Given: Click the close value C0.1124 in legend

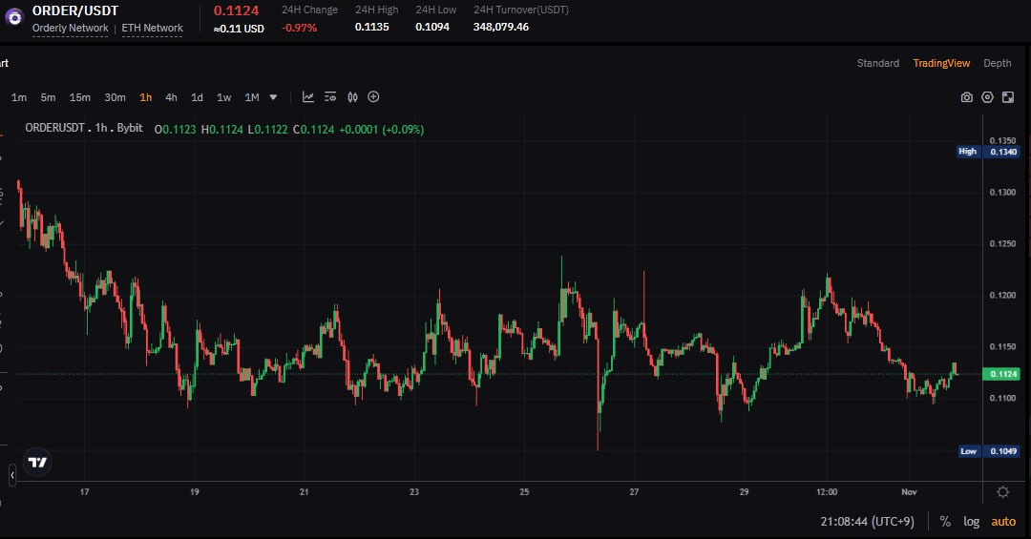Looking at the screenshot, I should click(314, 130).
